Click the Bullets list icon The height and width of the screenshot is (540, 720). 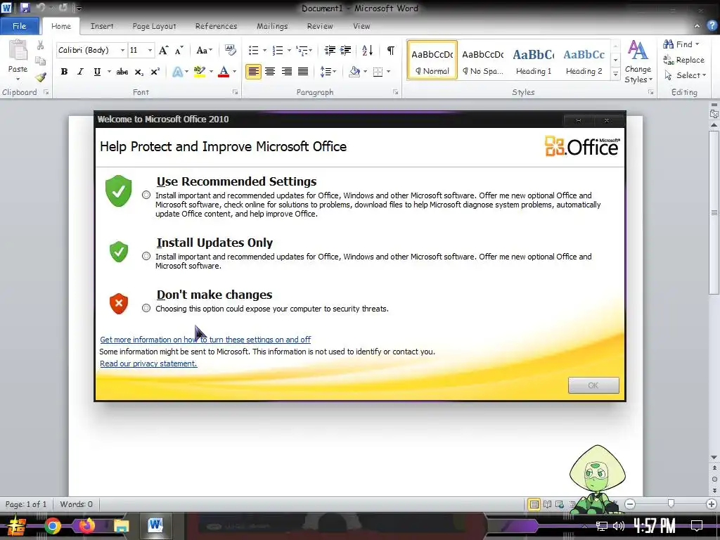pyautogui.click(x=253, y=50)
